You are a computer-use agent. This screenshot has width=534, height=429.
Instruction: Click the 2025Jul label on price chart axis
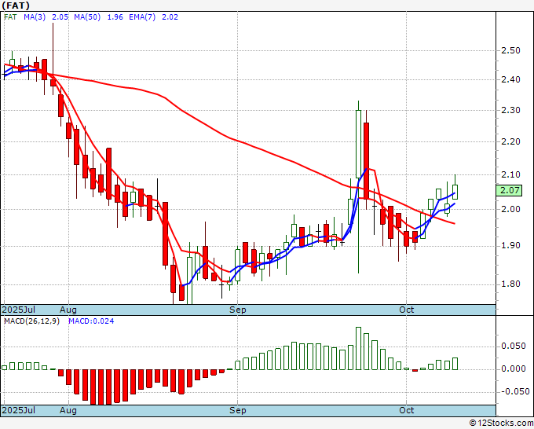coord(18,310)
